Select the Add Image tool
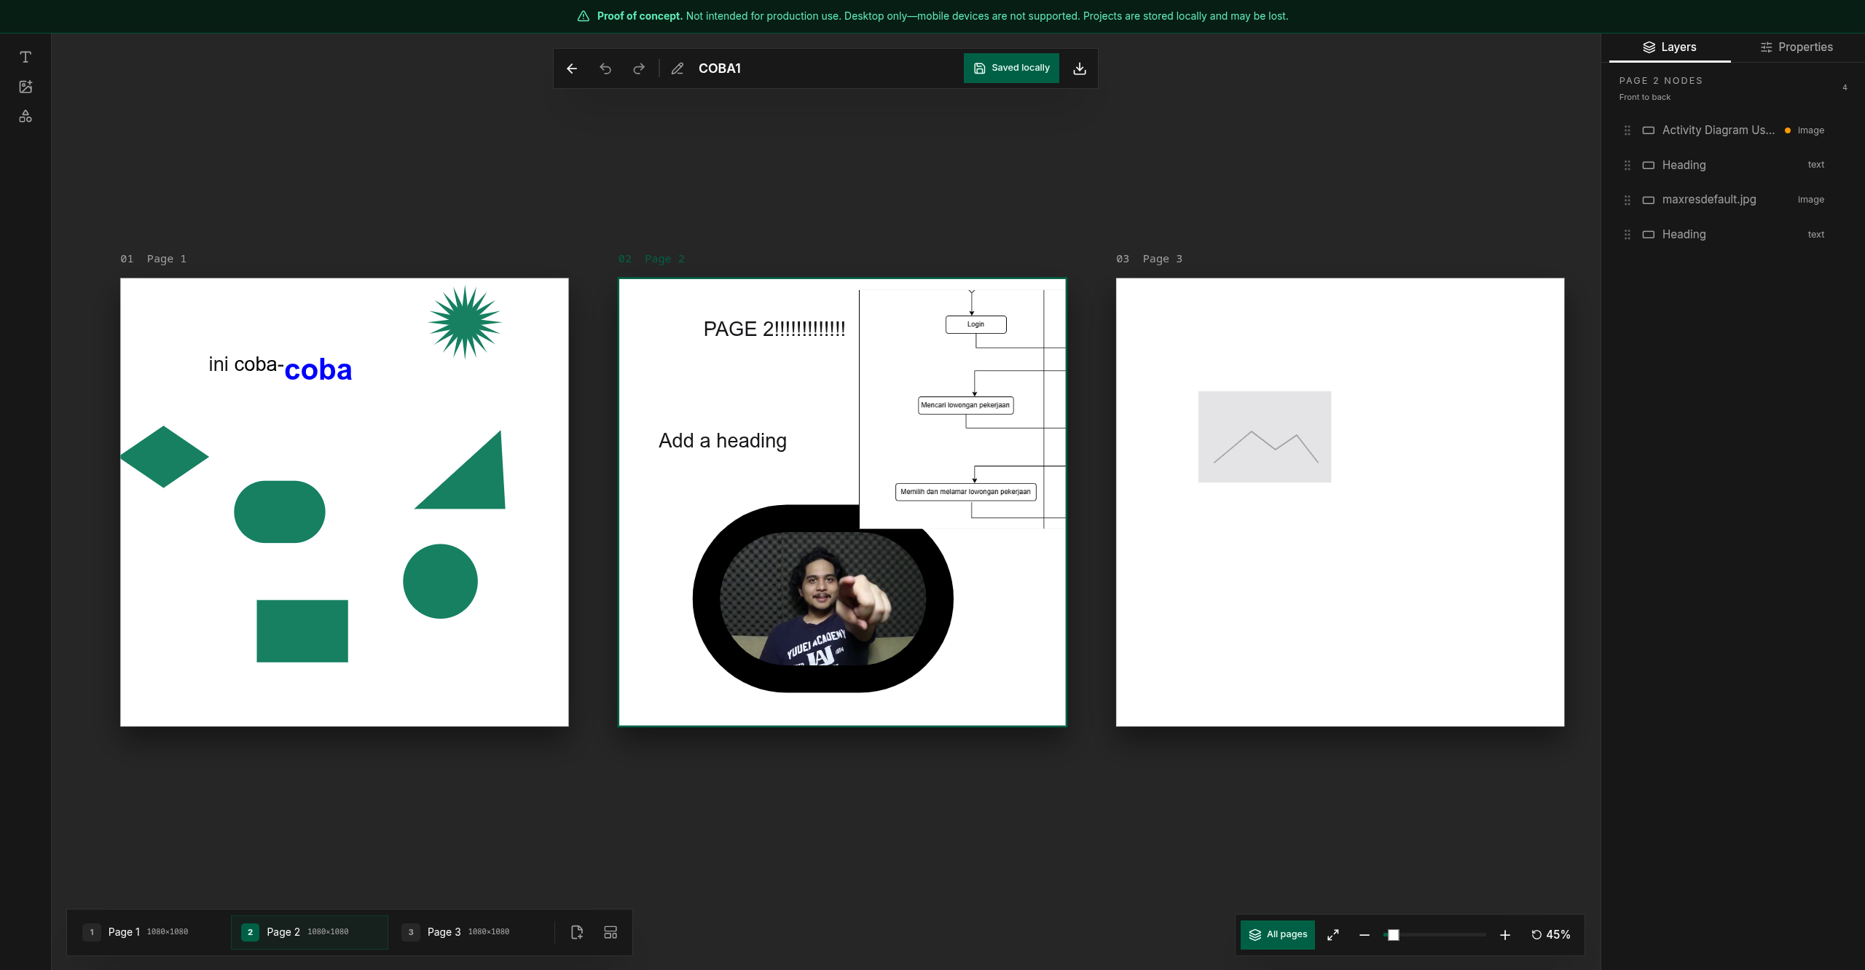 tap(25, 87)
